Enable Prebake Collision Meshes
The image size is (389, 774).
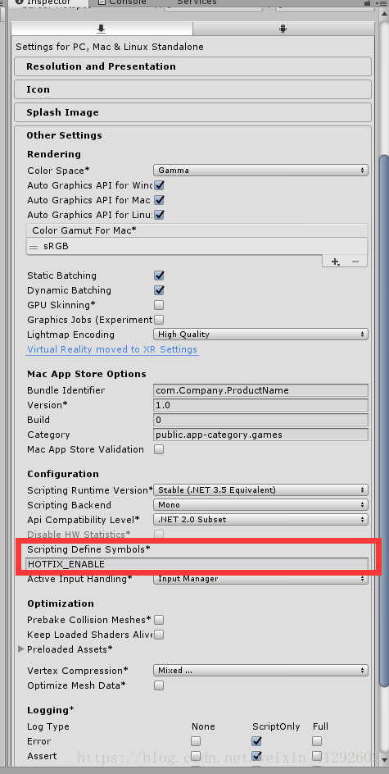(159, 620)
